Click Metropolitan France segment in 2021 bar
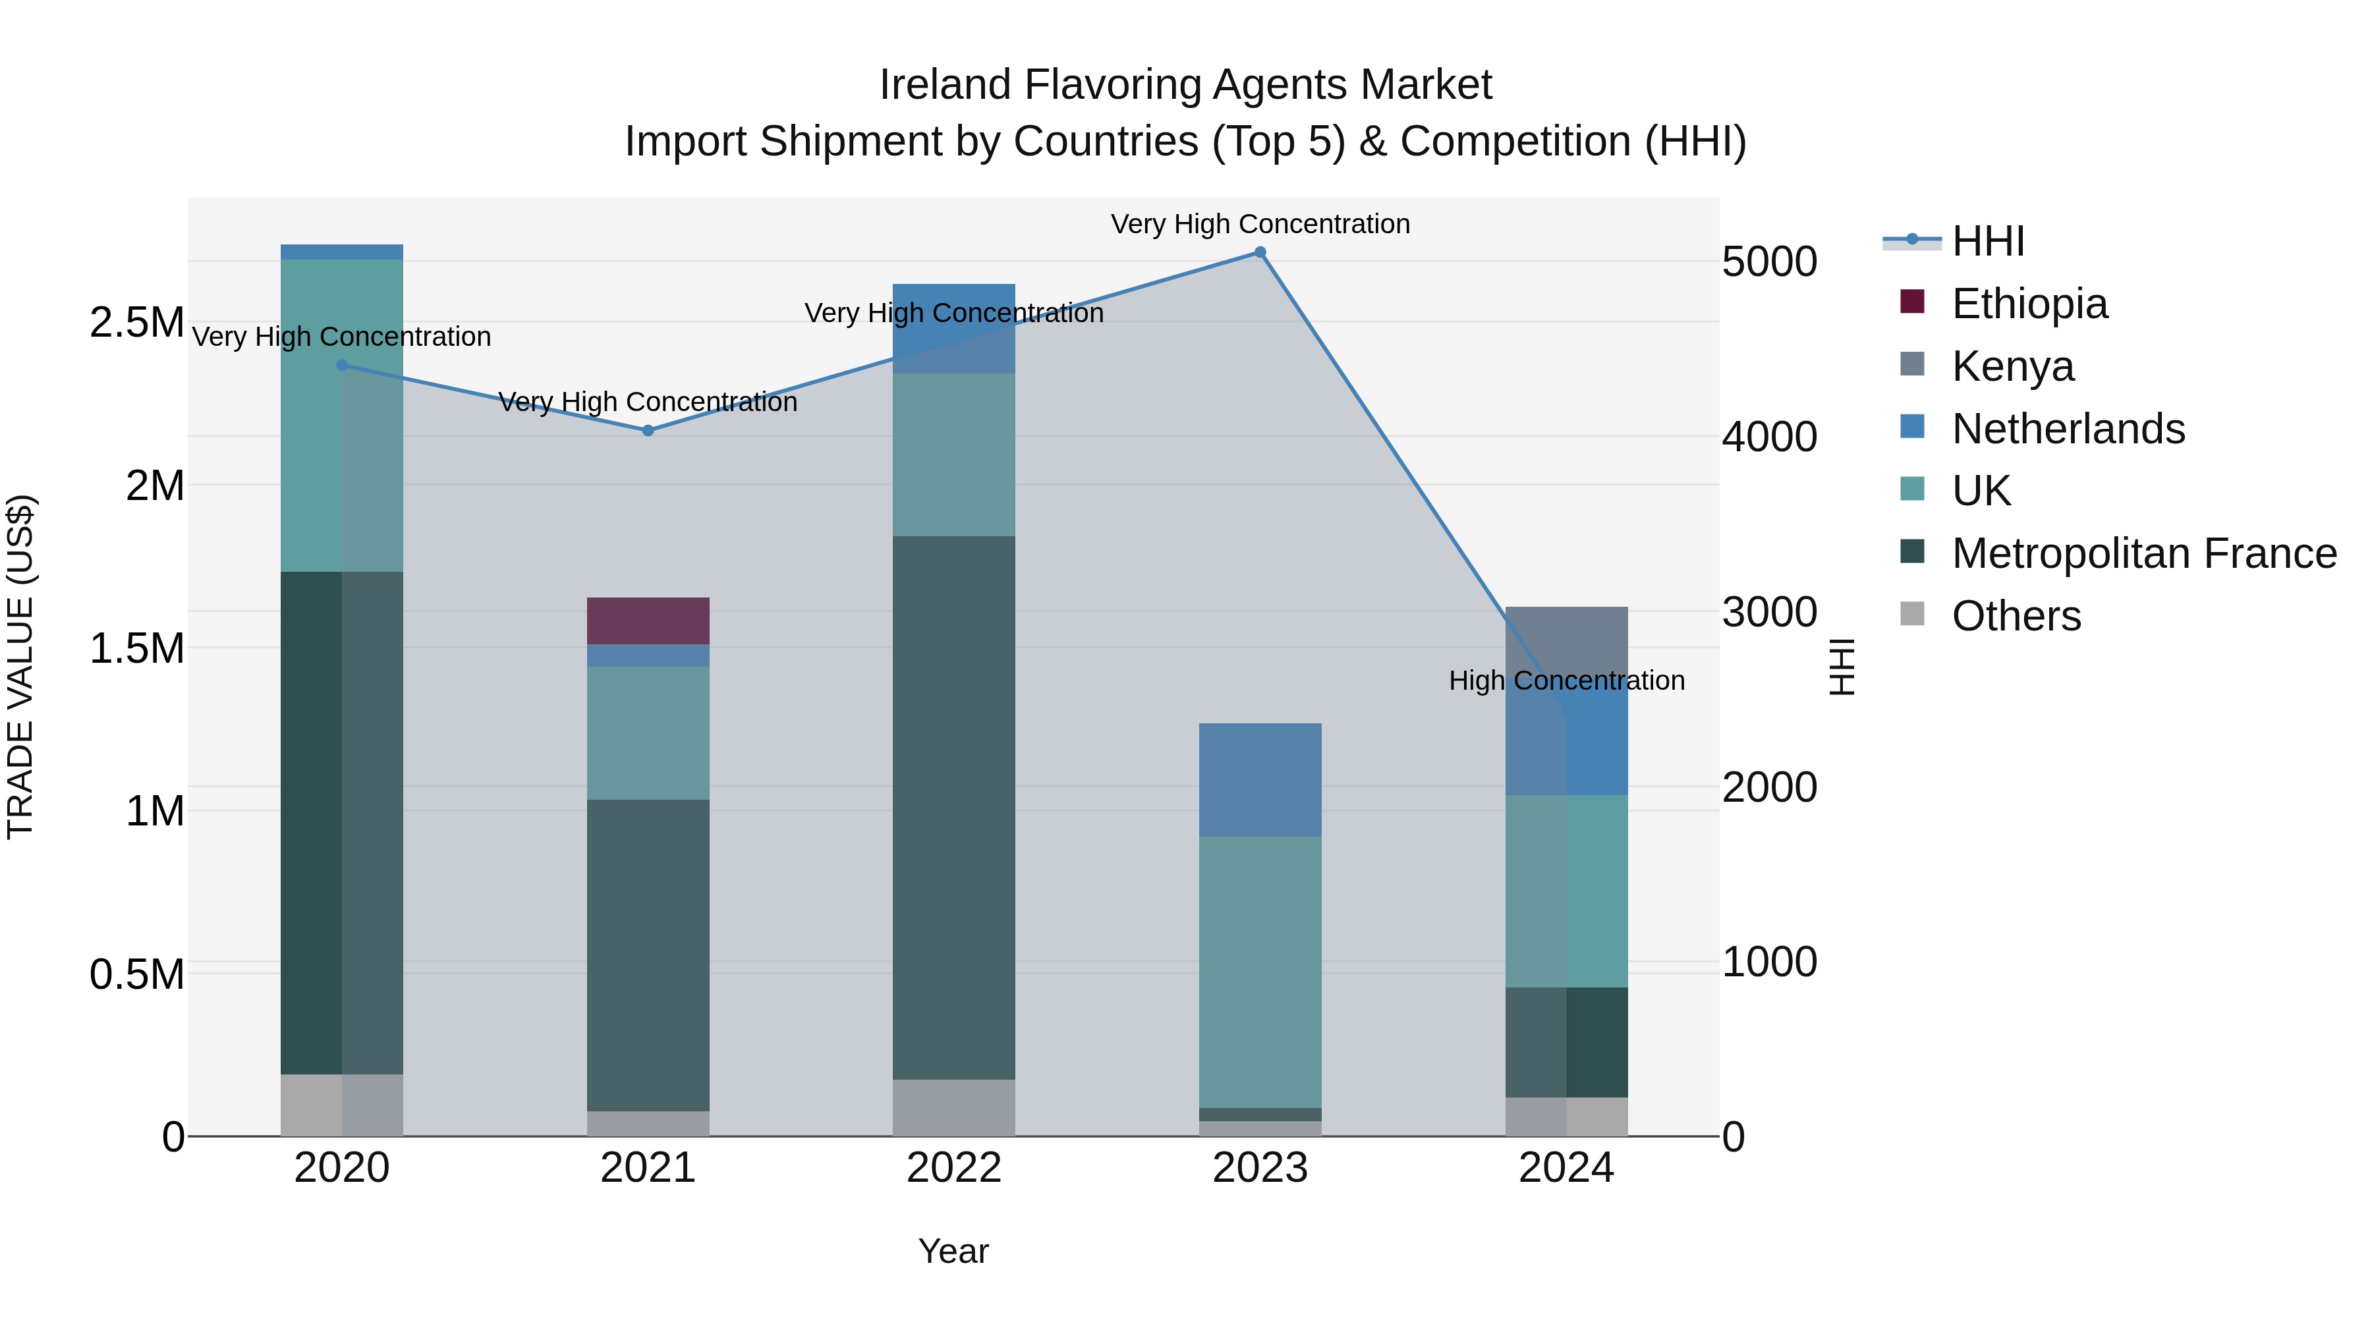Viewport: 2372px width, 1334px height. [x=648, y=956]
